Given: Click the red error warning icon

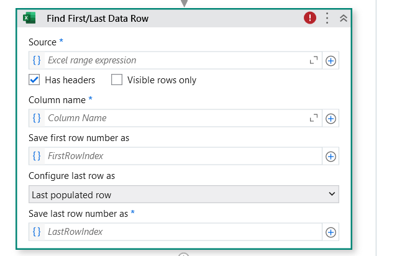Looking at the screenshot, I should (x=310, y=18).
